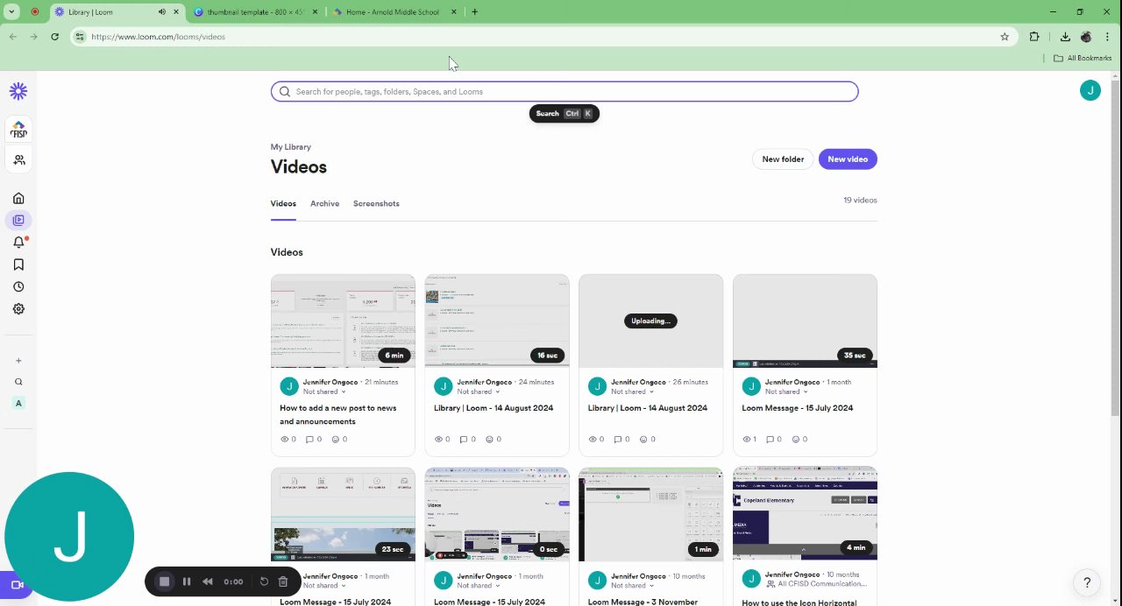1122x606 pixels.
Task: Open view site information icon in address bar
Action: [x=80, y=37]
